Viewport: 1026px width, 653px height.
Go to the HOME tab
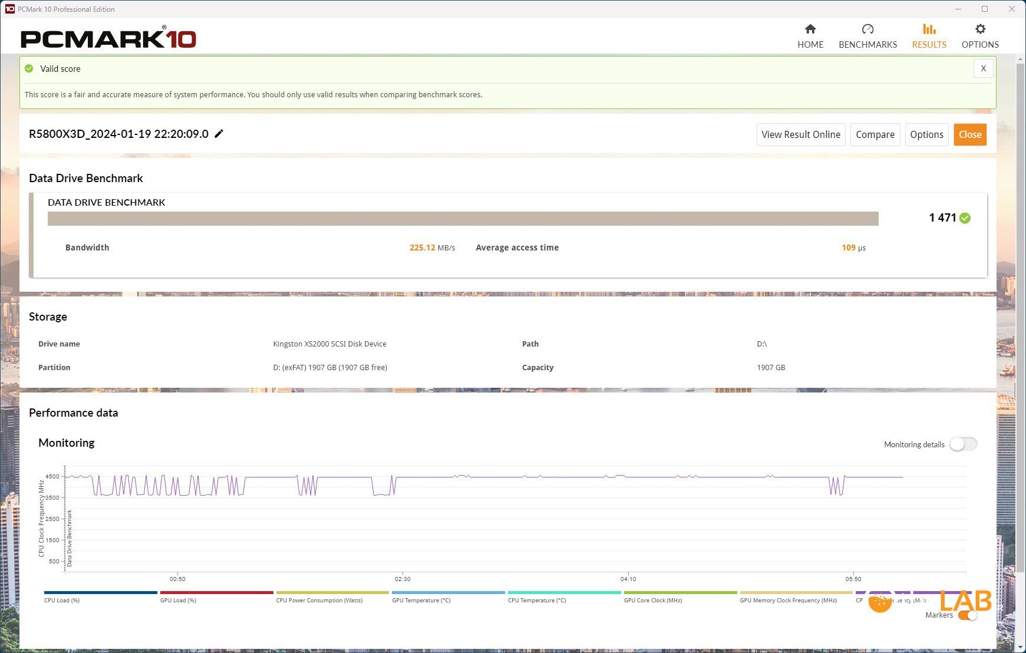point(810,36)
